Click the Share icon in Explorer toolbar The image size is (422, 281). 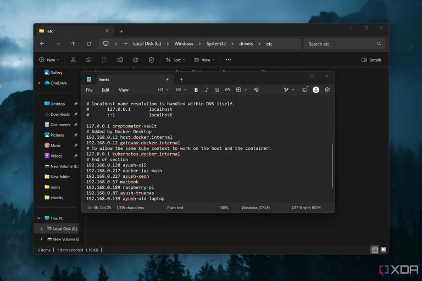coord(136,60)
